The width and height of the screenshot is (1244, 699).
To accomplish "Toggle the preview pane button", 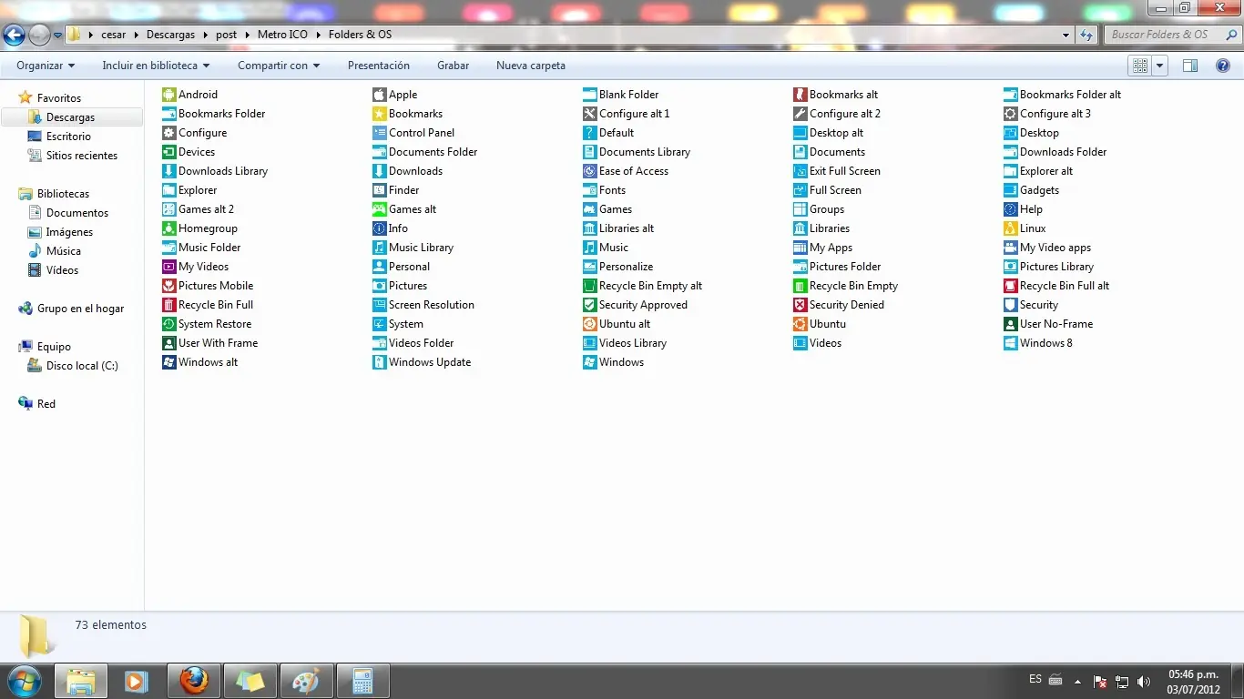I will [x=1189, y=66].
